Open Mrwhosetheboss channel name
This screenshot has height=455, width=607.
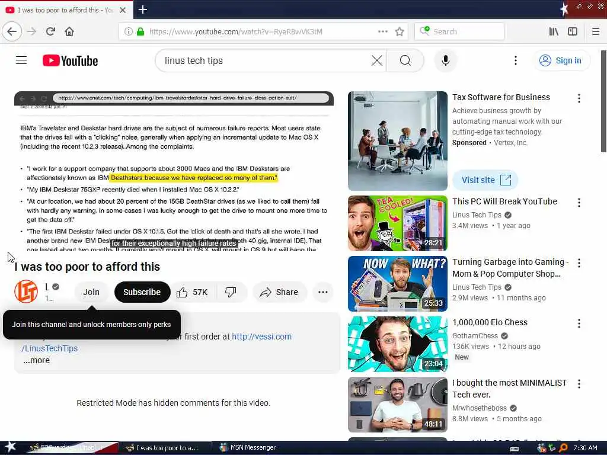[479, 408]
